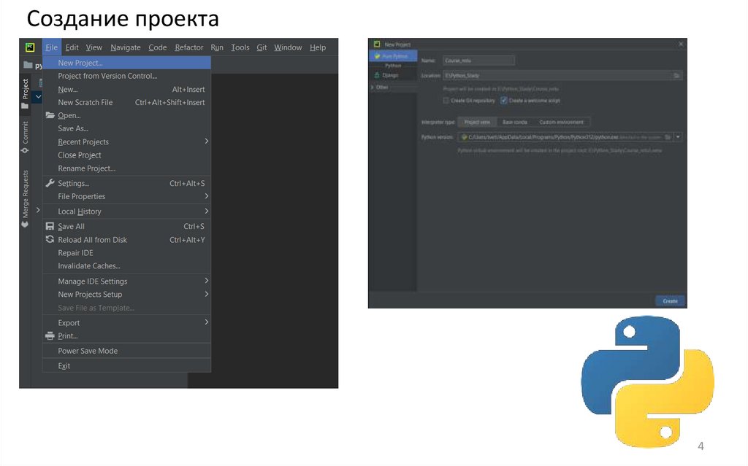This screenshot has height=466, width=748.
Task: Close the New Project dialog
Action: [681, 44]
